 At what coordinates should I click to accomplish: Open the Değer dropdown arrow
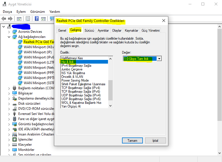click(x=159, y=59)
